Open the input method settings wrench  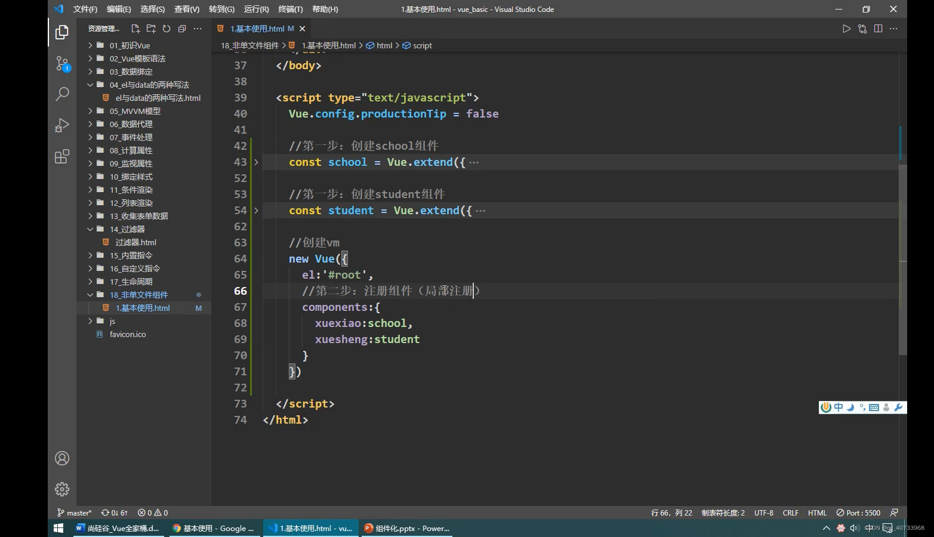(898, 407)
